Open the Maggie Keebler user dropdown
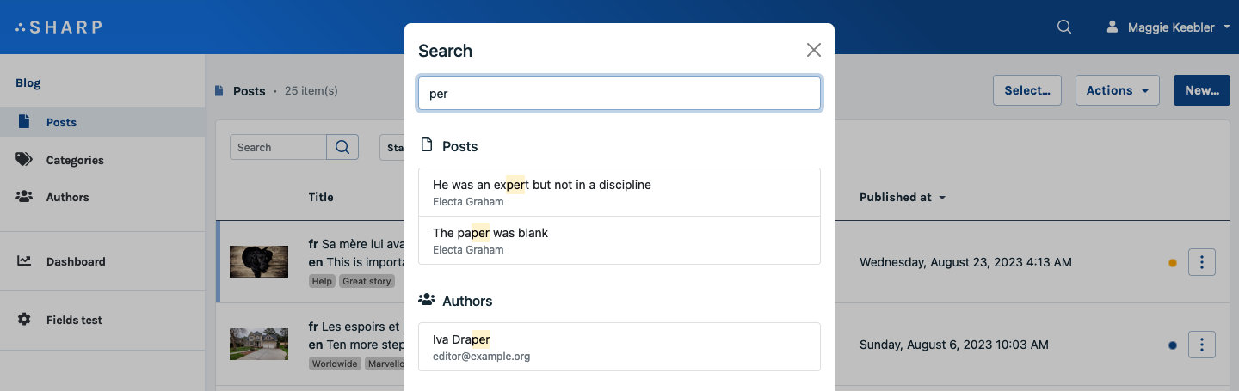The height and width of the screenshot is (391, 1239). [x=1168, y=27]
